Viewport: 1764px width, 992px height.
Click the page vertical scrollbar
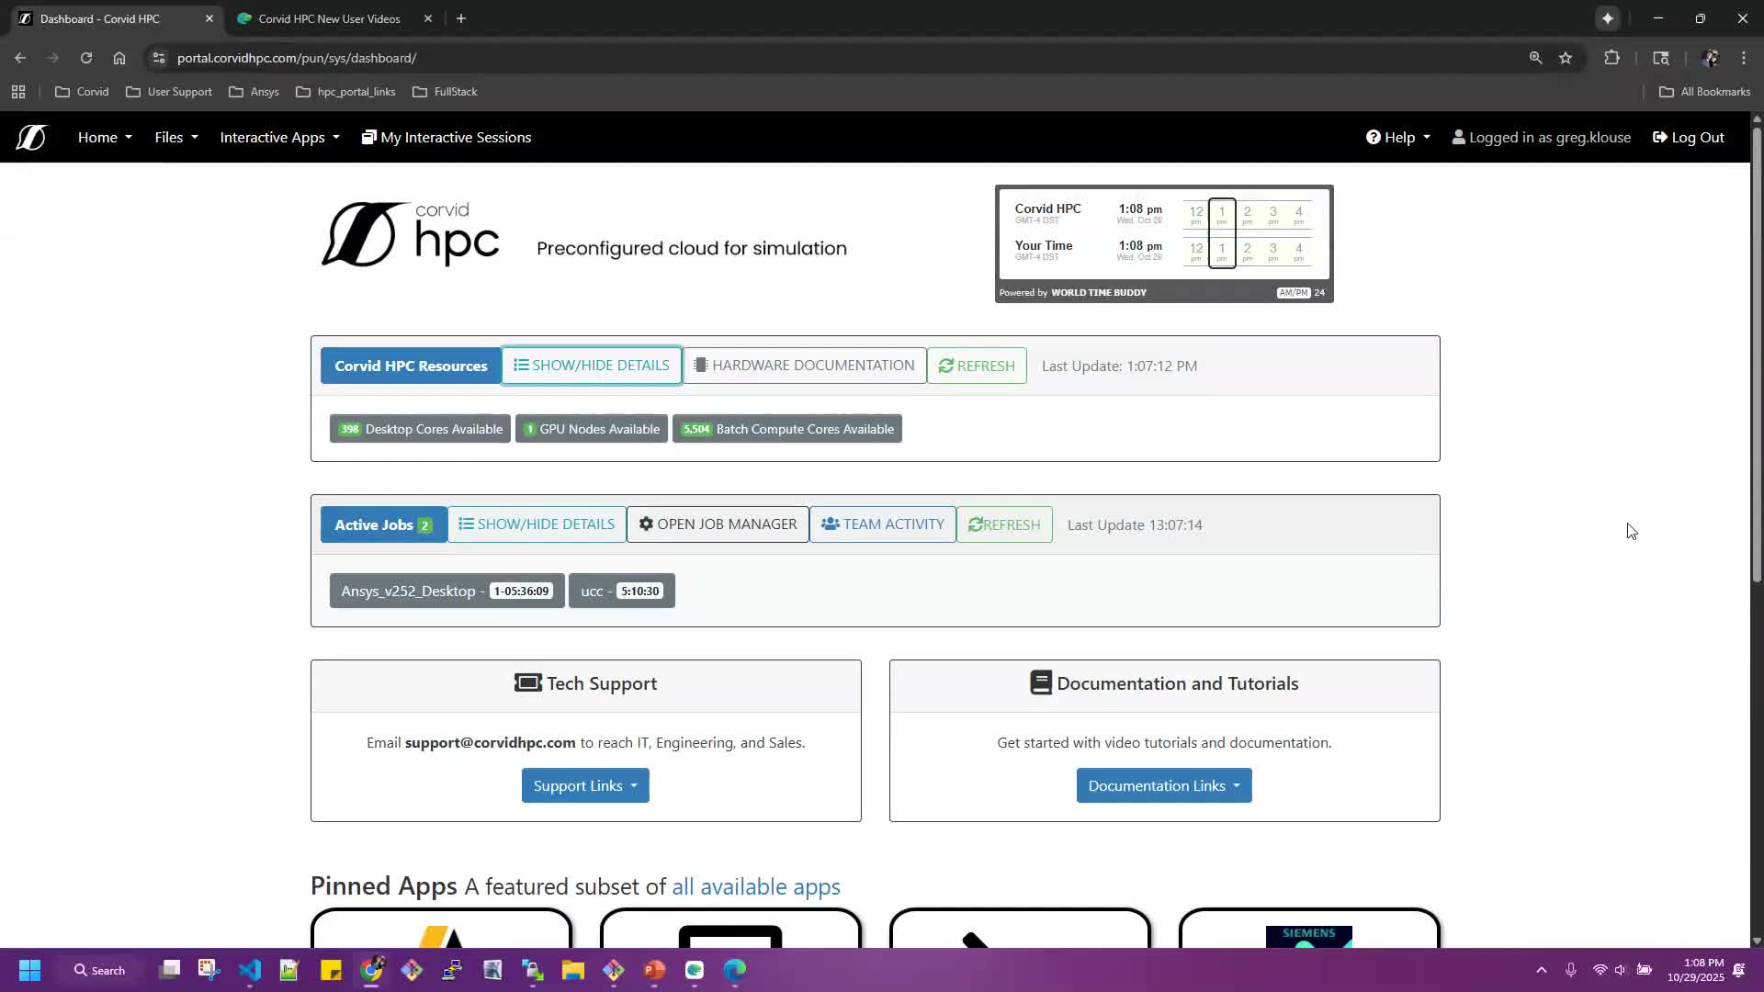[x=1757, y=355]
